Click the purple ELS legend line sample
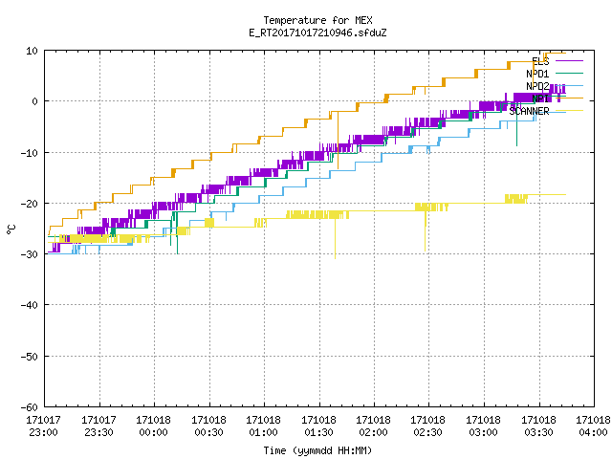 point(569,61)
